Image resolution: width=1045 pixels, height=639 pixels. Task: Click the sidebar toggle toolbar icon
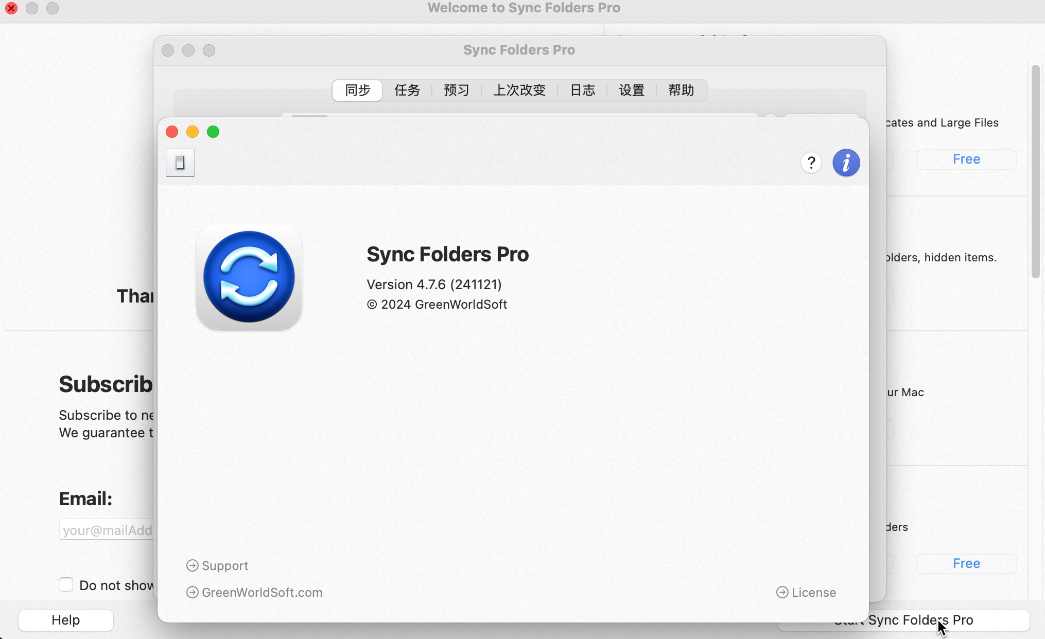pos(180,163)
